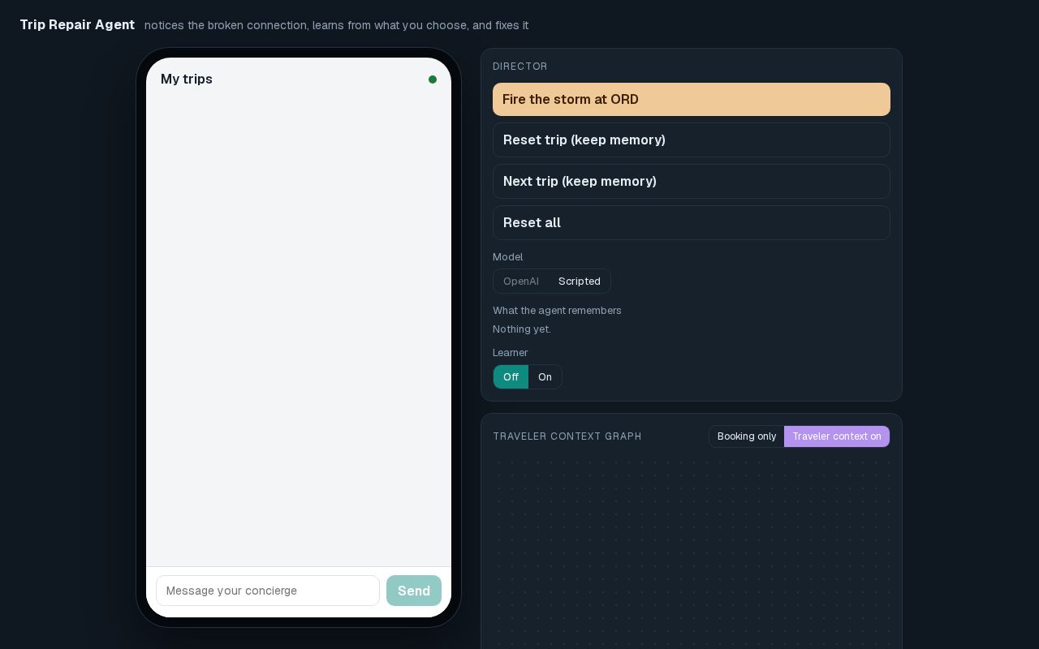Click the What the agent remembers label
The width and height of the screenshot is (1039, 649).
tap(557, 311)
